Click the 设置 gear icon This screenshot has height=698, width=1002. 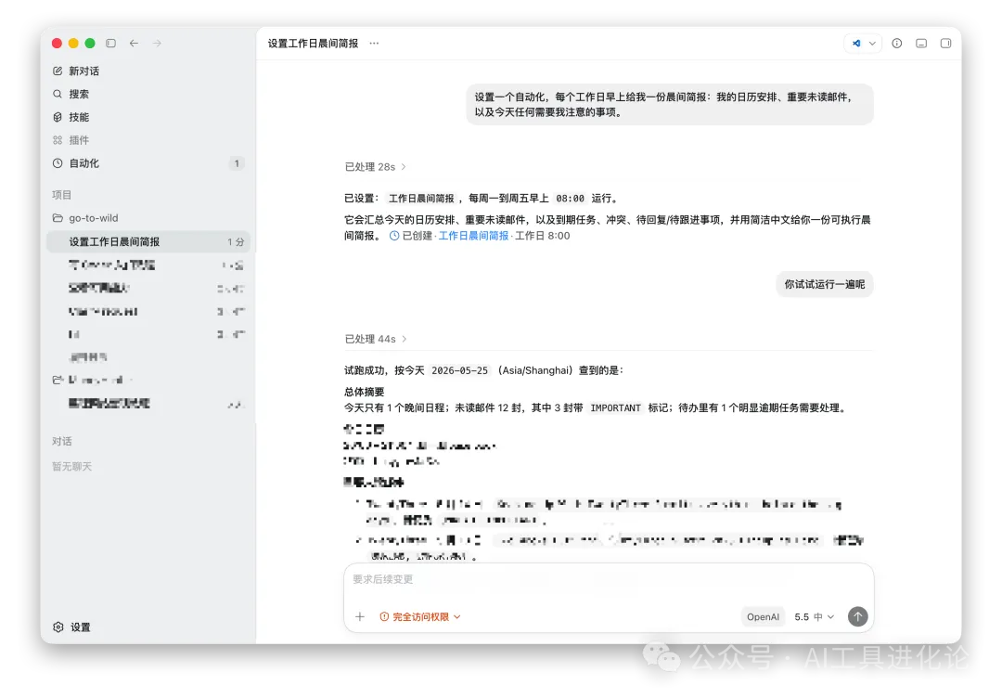(58, 627)
